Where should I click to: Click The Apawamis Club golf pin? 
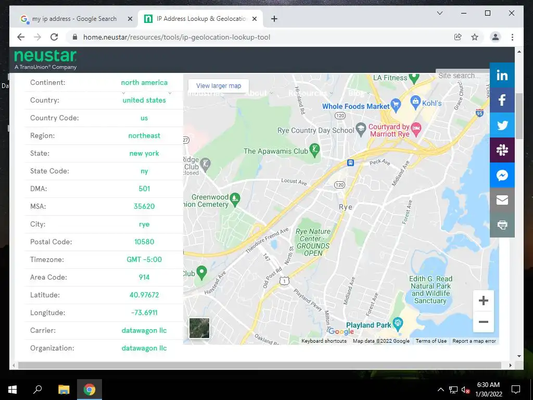315,151
